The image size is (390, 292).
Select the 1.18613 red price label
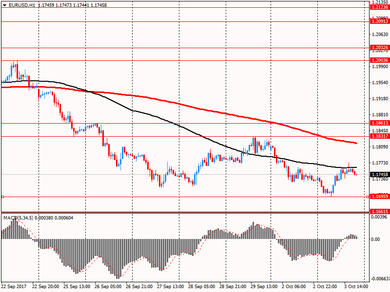click(380, 123)
